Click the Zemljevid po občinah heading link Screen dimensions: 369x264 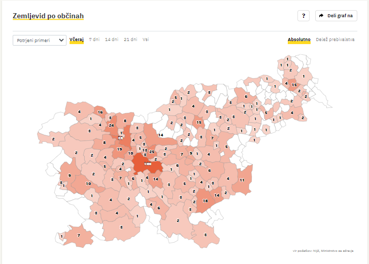tap(48, 16)
